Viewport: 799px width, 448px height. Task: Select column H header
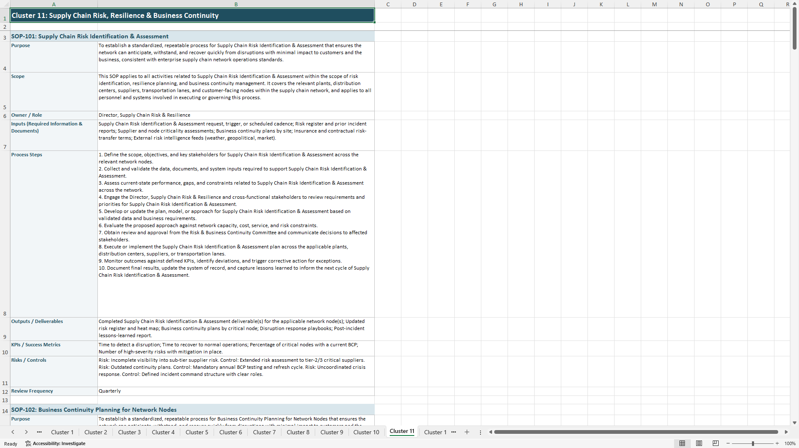point(521,4)
